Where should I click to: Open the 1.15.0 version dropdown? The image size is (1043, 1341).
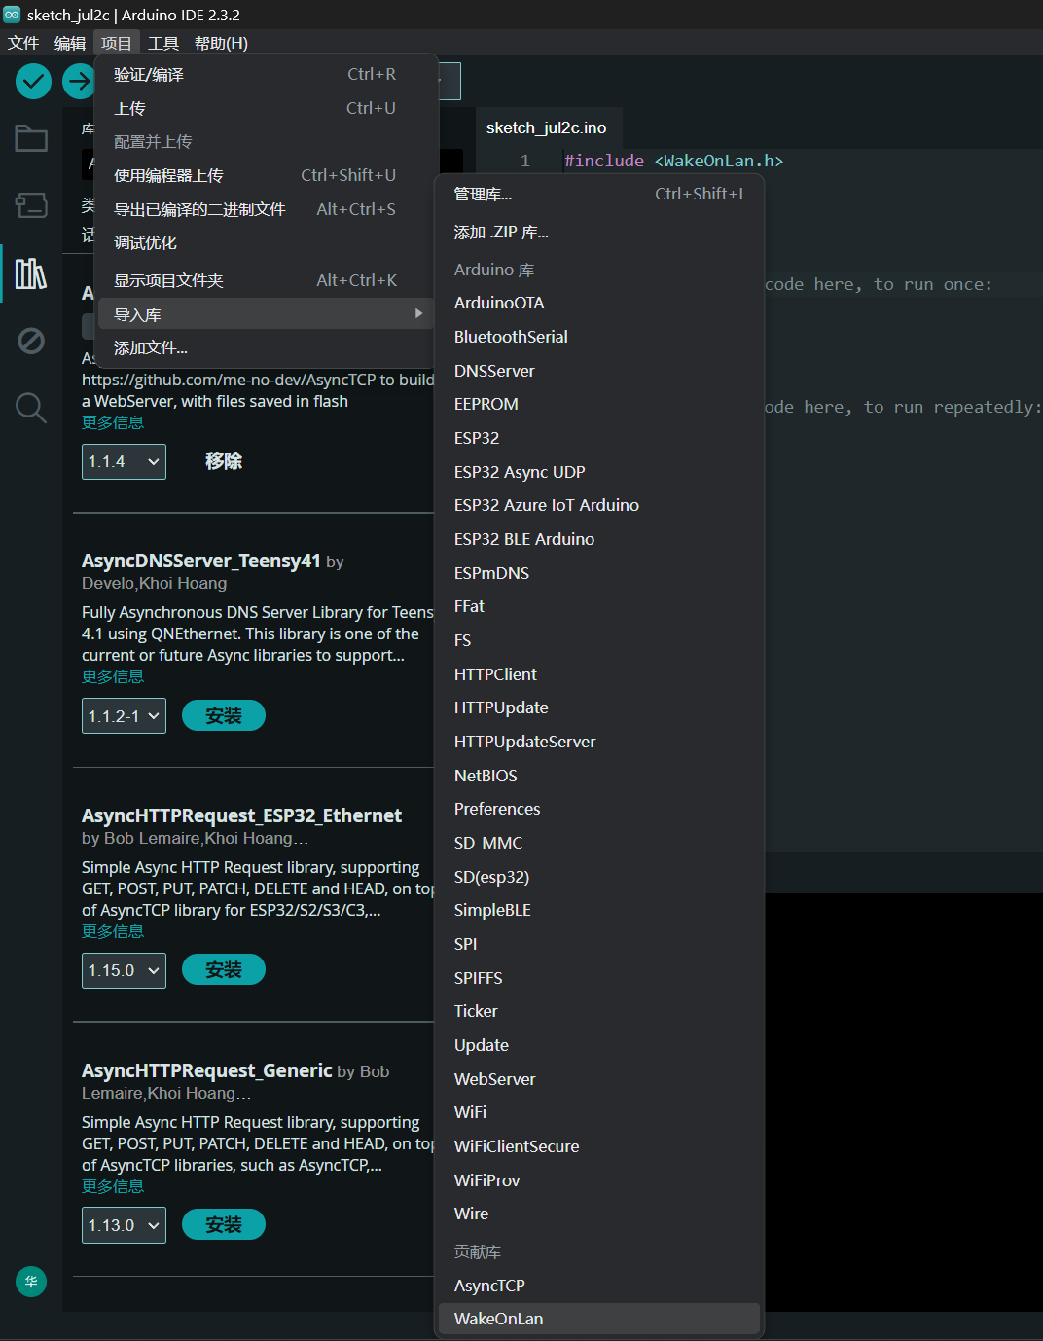click(124, 970)
